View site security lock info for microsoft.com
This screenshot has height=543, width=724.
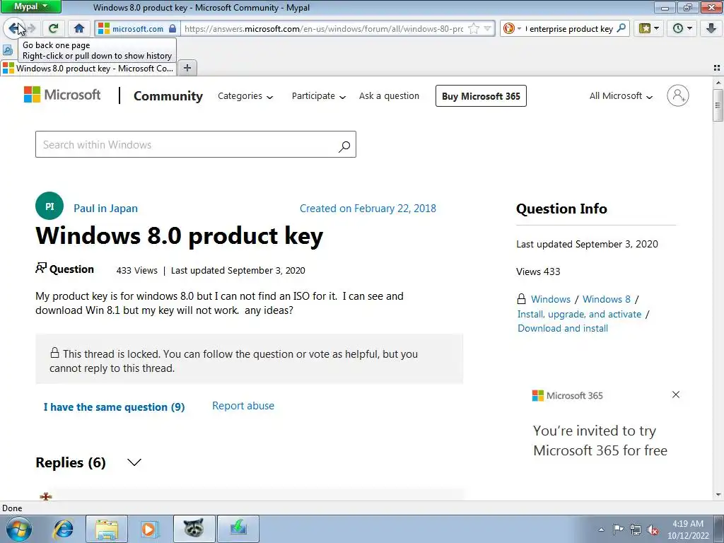click(x=173, y=28)
